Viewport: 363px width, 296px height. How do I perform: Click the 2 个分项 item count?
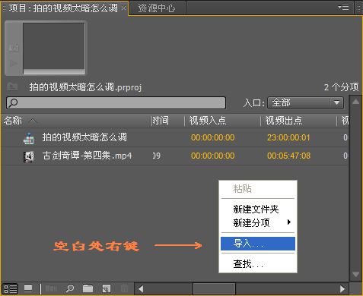point(341,87)
